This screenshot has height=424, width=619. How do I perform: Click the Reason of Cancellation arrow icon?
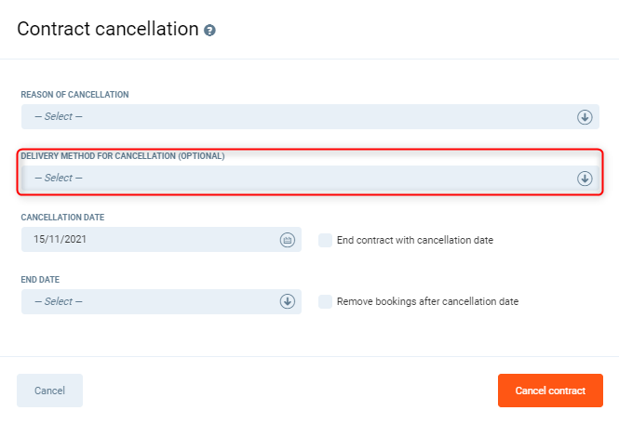pos(585,117)
